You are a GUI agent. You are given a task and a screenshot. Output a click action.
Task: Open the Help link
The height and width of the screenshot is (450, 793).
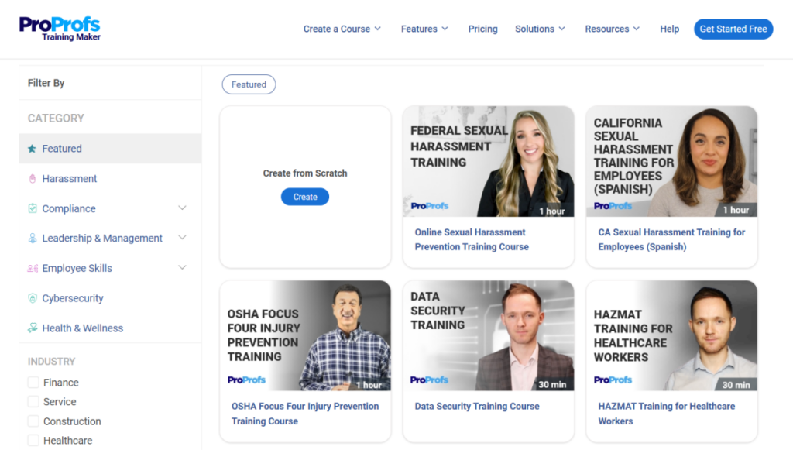(x=669, y=29)
